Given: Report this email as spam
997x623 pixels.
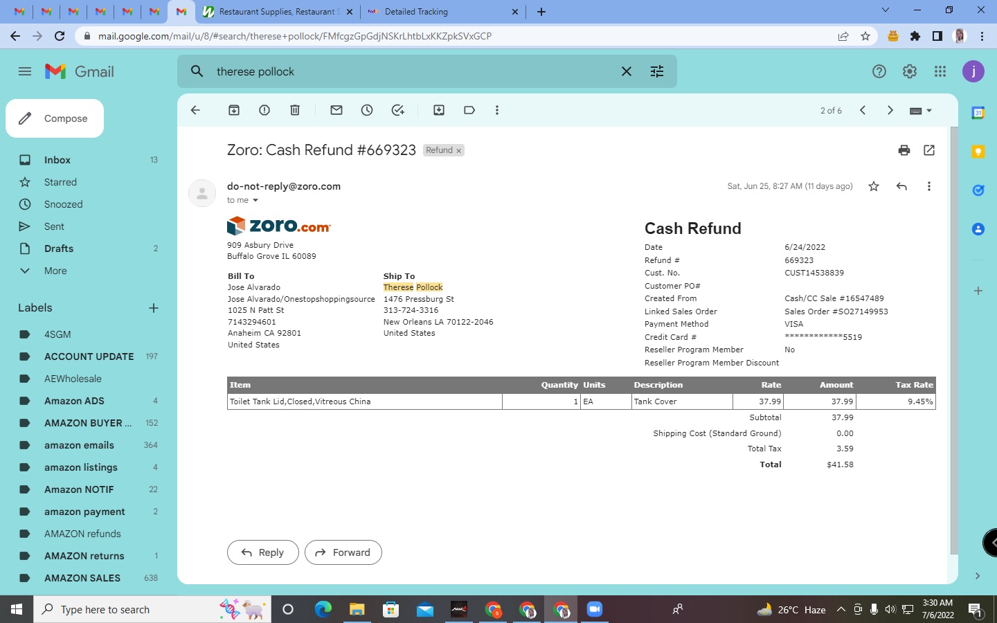Looking at the screenshot, I should pyautogui.click(x=264, y=110).
